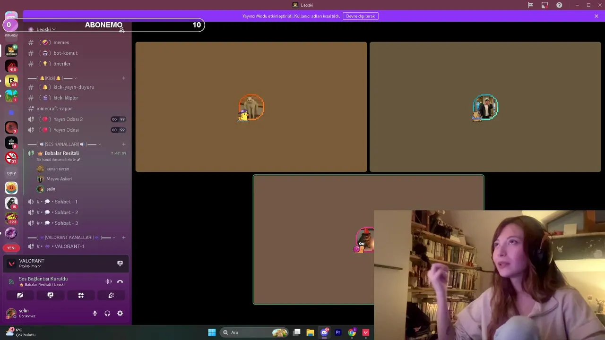Open the server icon with 223 badge

point(11,218)
